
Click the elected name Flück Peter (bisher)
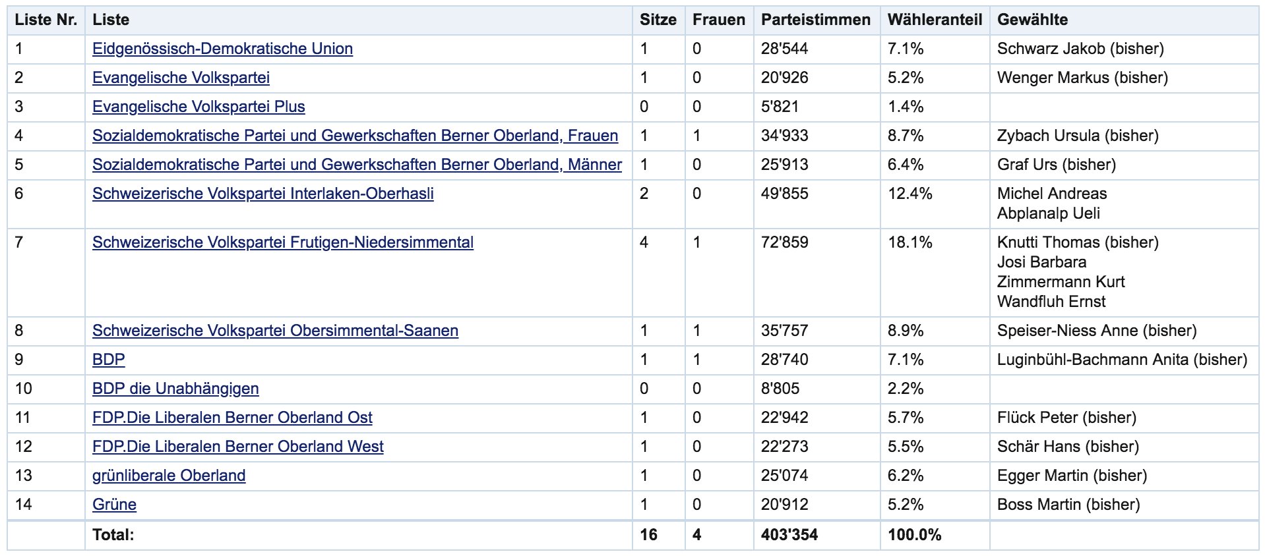[1066, 418]
